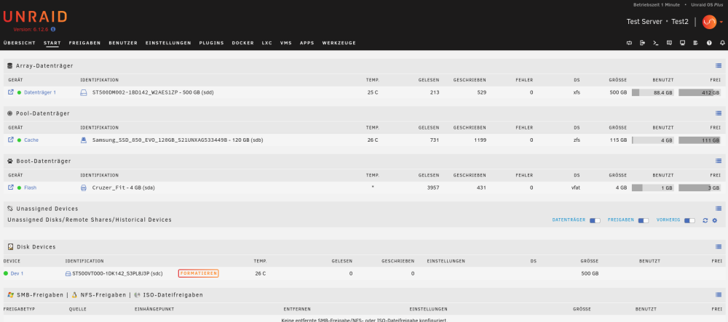
Task: Open the Cache device link
Action: point(31,140)
